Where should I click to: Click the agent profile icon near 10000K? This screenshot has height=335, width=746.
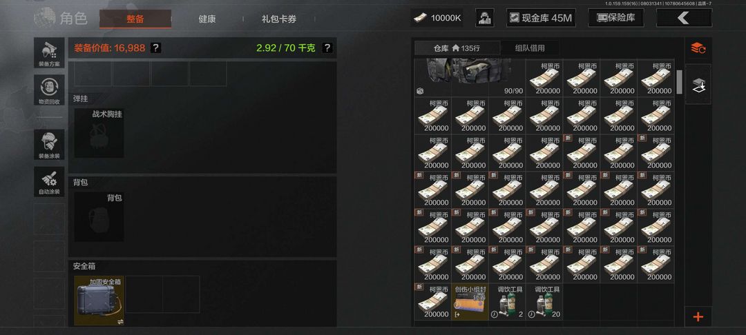point(484,18)
